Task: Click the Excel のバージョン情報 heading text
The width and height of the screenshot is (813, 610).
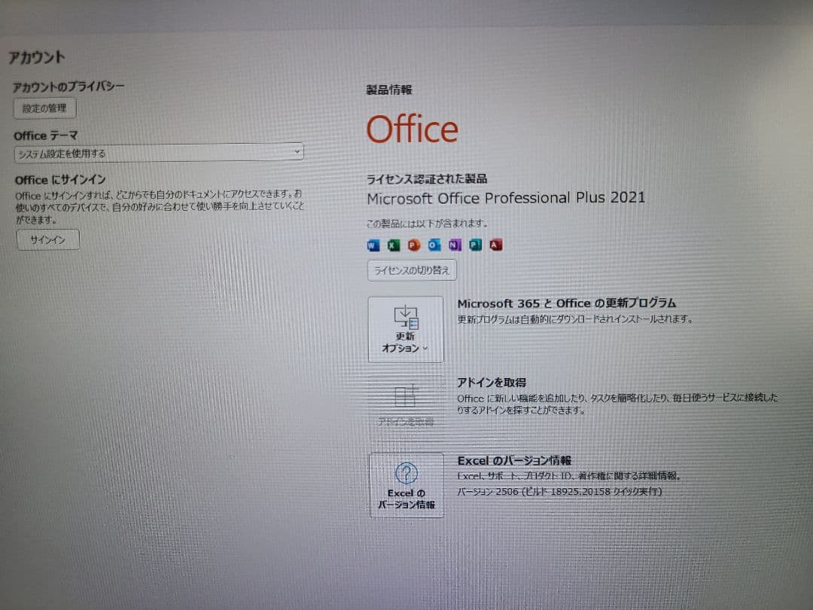Action: click(x=514, y=460)
